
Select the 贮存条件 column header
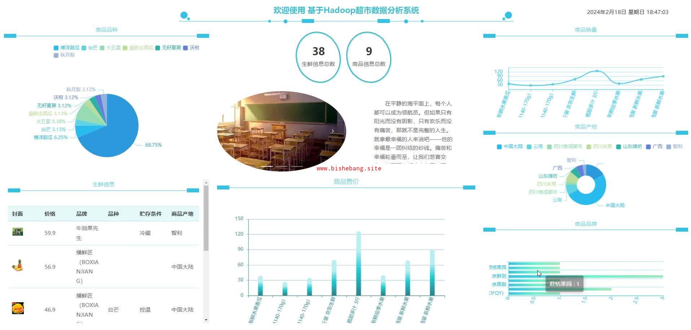point(150,214)
